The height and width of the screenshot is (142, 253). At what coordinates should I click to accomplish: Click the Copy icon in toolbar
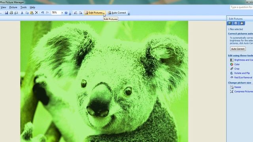(27, 13)
